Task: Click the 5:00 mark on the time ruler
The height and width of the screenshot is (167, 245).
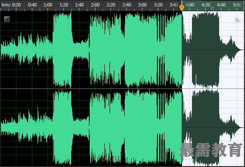Action: [237, 5]
